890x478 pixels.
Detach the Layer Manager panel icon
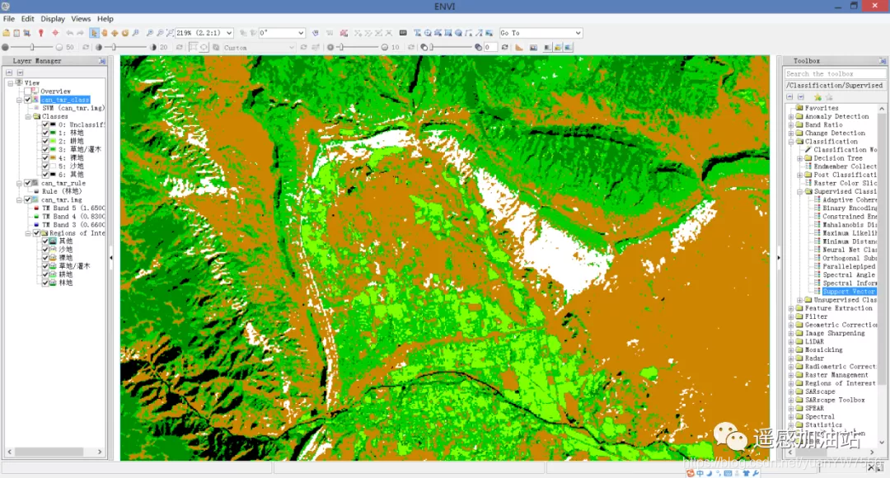pyautogui.click(x=102, y=61)
